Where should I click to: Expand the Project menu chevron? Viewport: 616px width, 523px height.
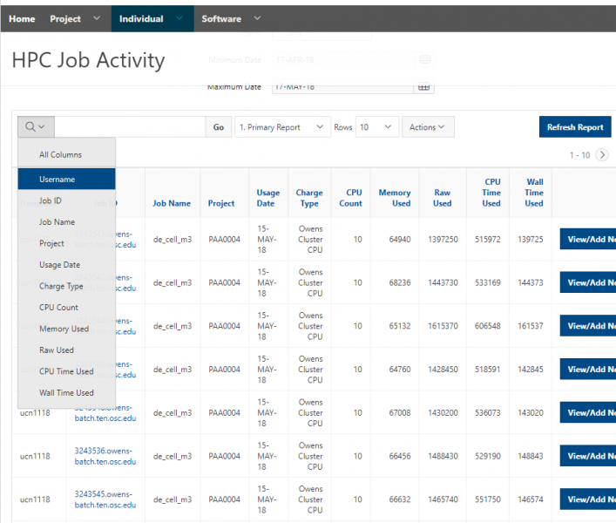pyautogui.click(x=96, y=18)
